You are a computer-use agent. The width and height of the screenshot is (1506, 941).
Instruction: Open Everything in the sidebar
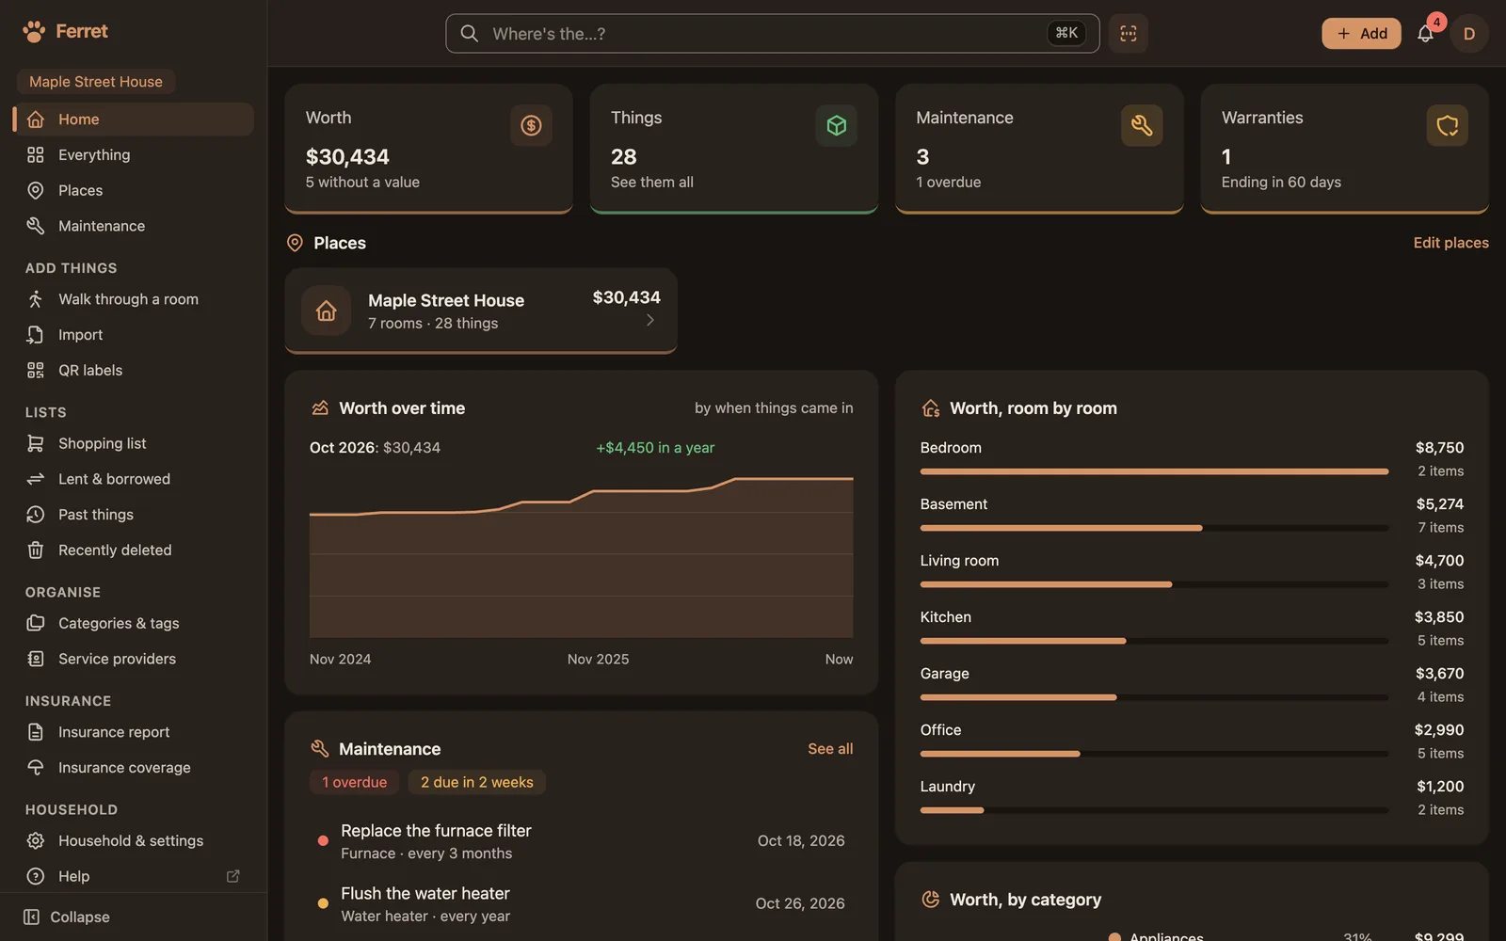coord(134,155)
